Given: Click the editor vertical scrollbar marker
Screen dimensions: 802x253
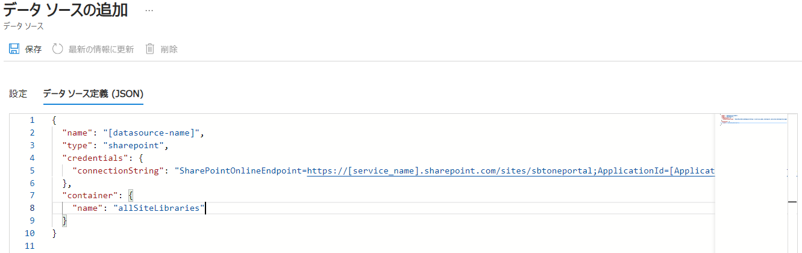Looking at the screenshot, I should tap(793, 202).
